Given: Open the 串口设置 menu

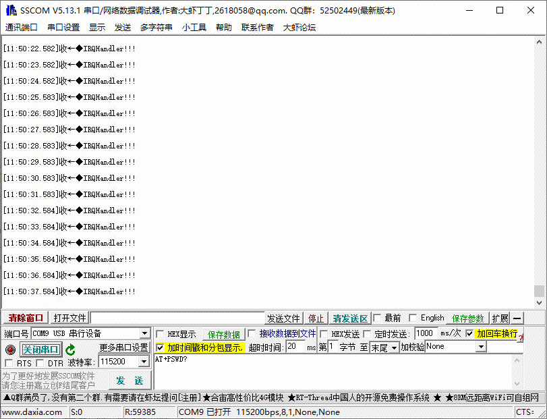Looking at the screenshot, I should pyautogui.click(x=63, y=27).
